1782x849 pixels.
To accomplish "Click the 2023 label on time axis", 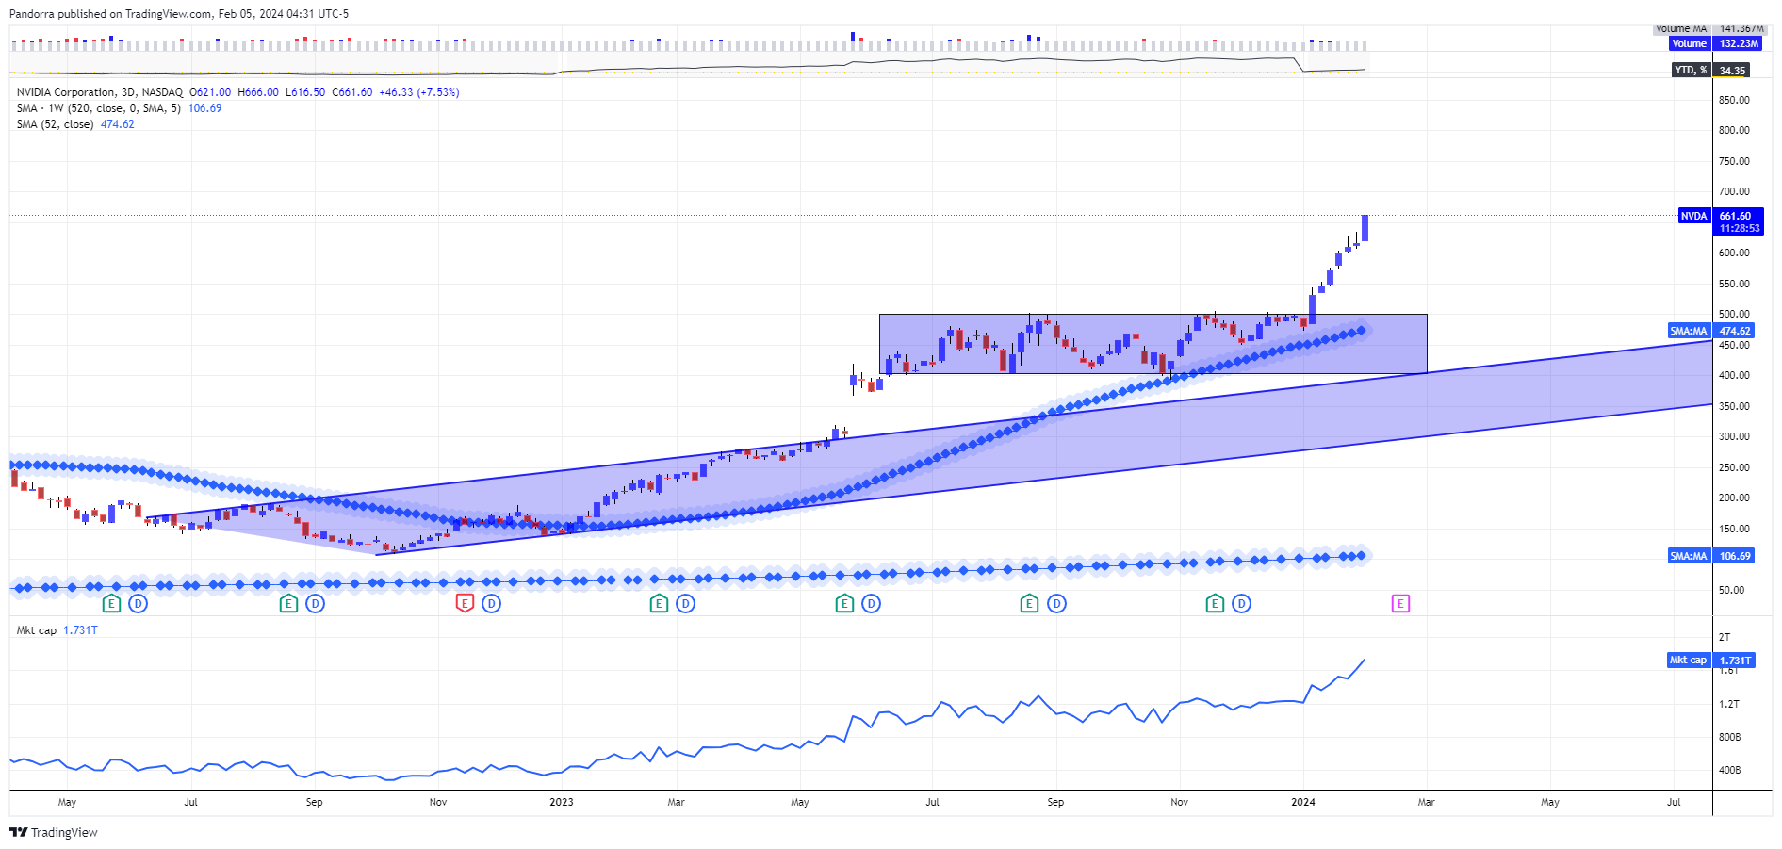I will tap(562, 802).
